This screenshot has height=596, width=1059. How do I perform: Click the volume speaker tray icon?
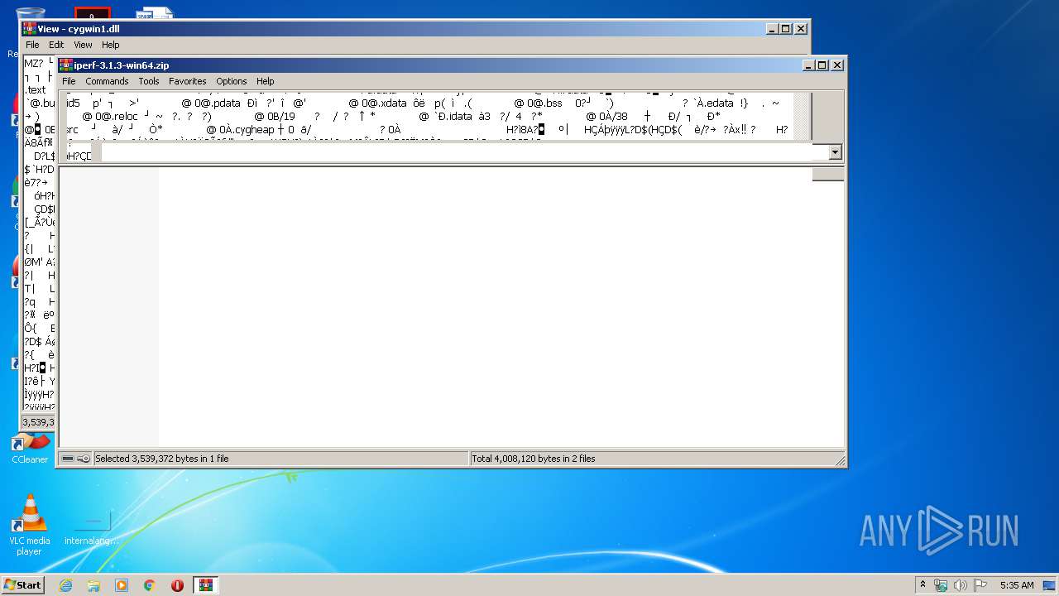[x=961, y=585]
